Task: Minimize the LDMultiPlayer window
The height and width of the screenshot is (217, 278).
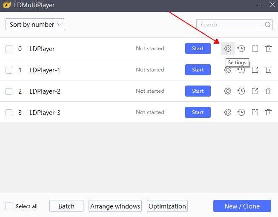Action: [x=258, y=5]
